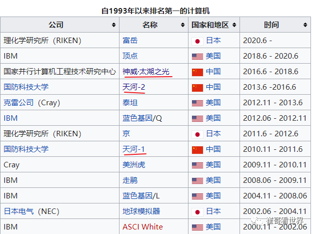Viewport: 313px width, 234px height.
Task: Click US flag in 蓝色基因/L row
Action: (197, 196)
